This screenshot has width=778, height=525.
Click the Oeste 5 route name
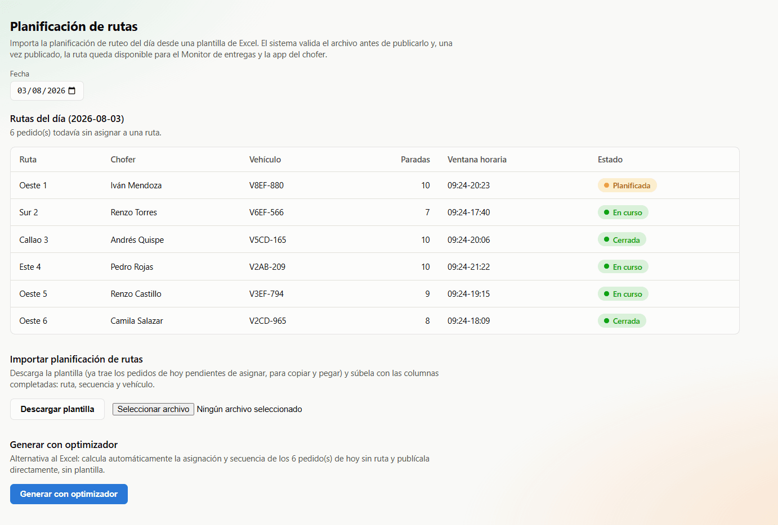33,294
